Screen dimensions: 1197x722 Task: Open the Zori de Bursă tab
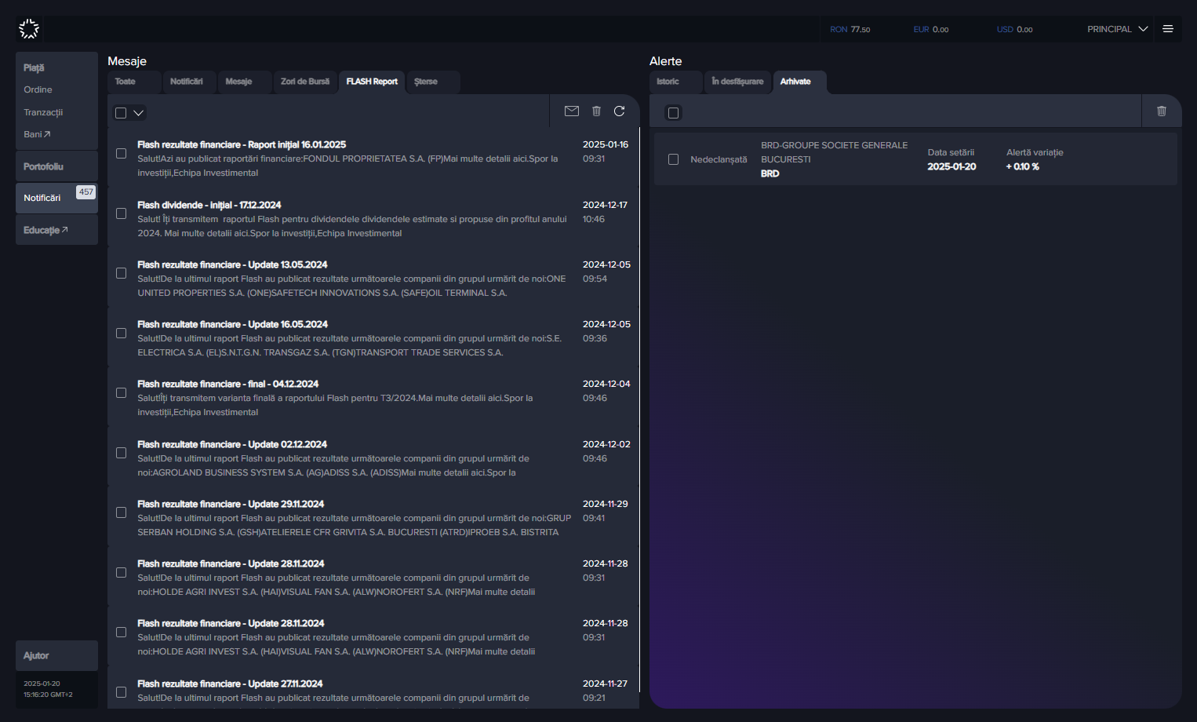pyautogui.click(x=305, y=82)
